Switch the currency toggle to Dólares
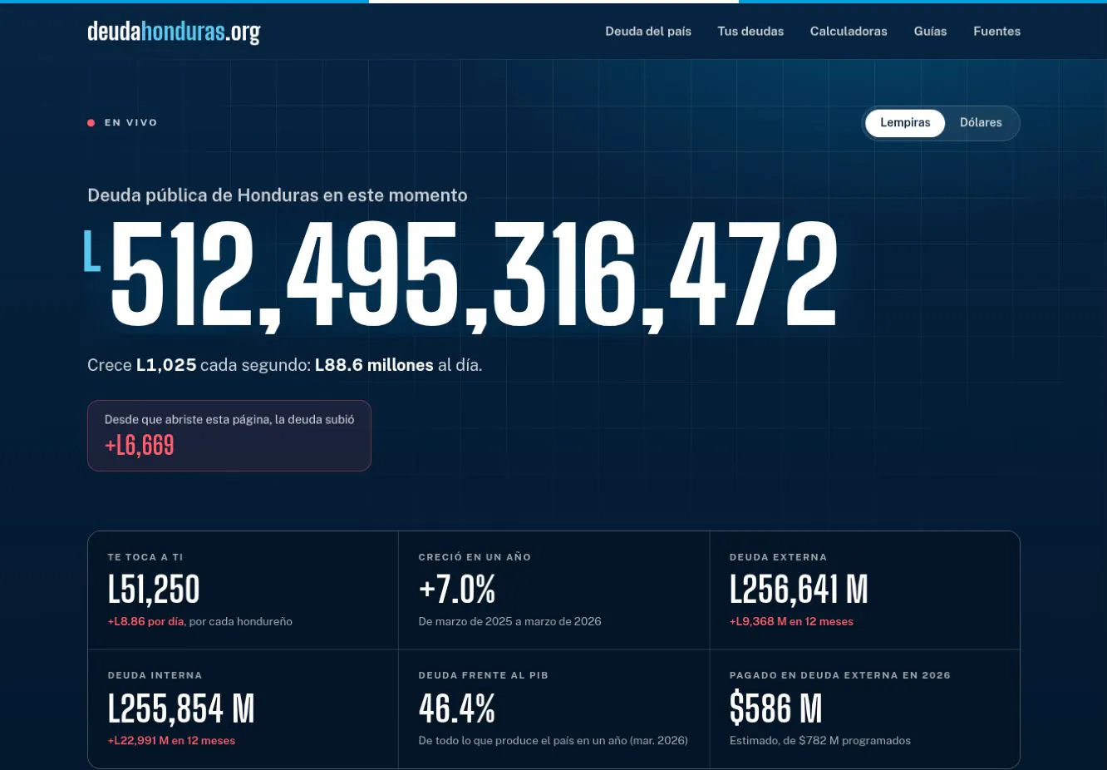This screenshot has height=770, width=1107. click(981, 123)
